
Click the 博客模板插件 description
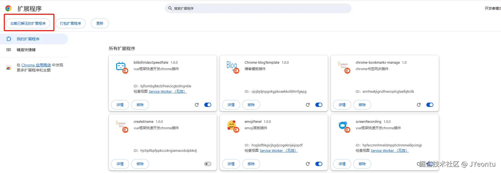[255, 69]
